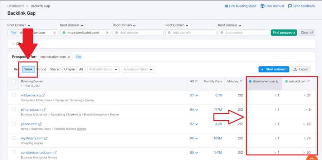The image size is (322, 160).
Task: Remove the neilpatel.com domain with X
Action: click(107, 32)
